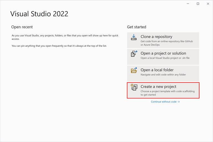Image resolution: width=213 pixels, height=142 pixels.
Task: Maximize the Visual Studio start window
Action: [198, 4]
